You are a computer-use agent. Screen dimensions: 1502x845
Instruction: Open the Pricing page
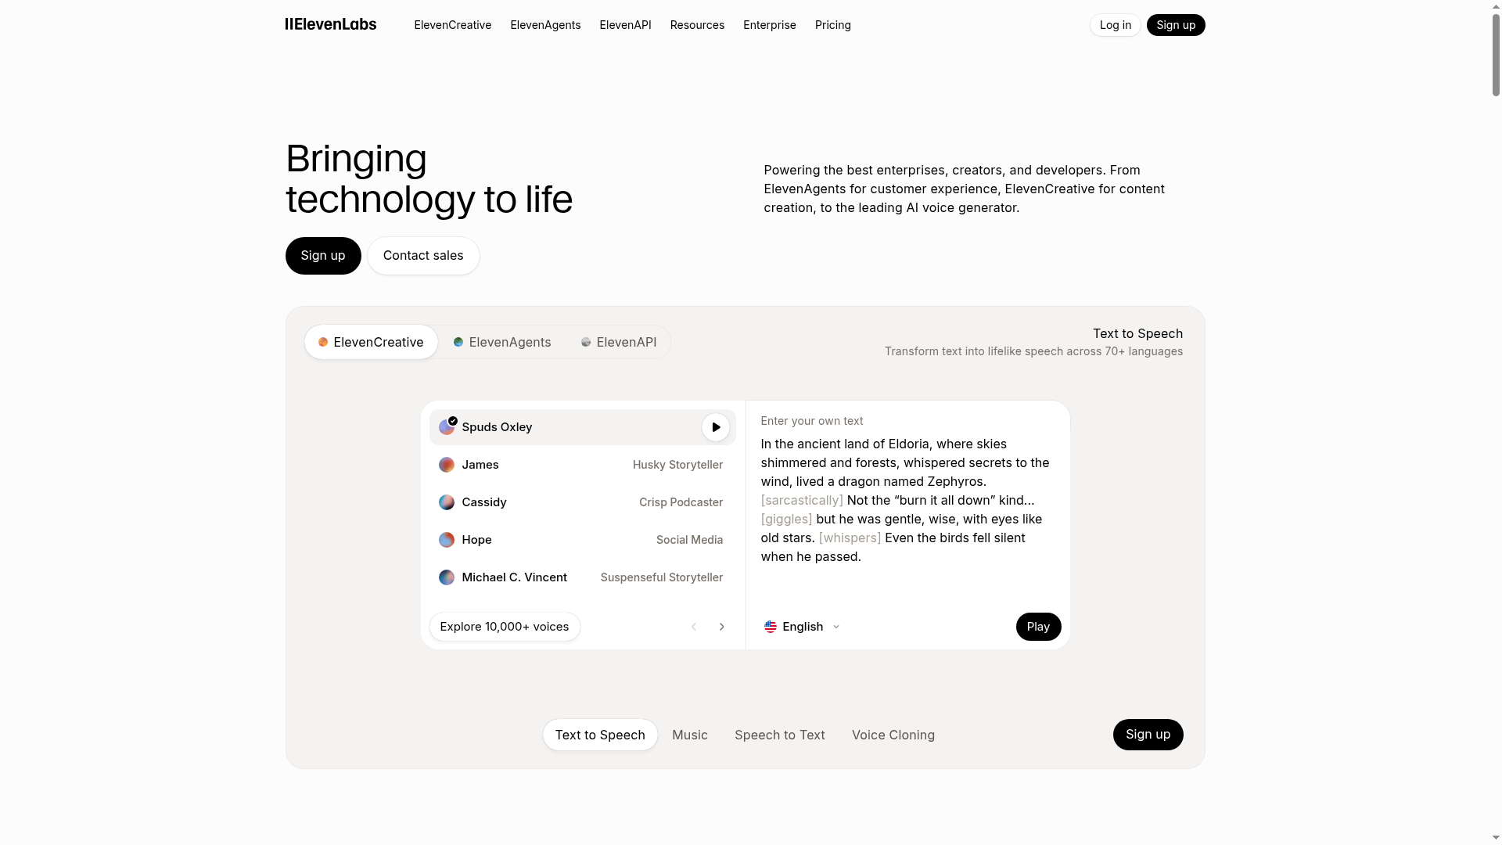[x=832, y=24]
